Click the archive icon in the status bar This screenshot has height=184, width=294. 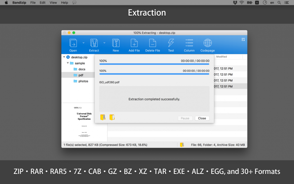pos(182,145)
